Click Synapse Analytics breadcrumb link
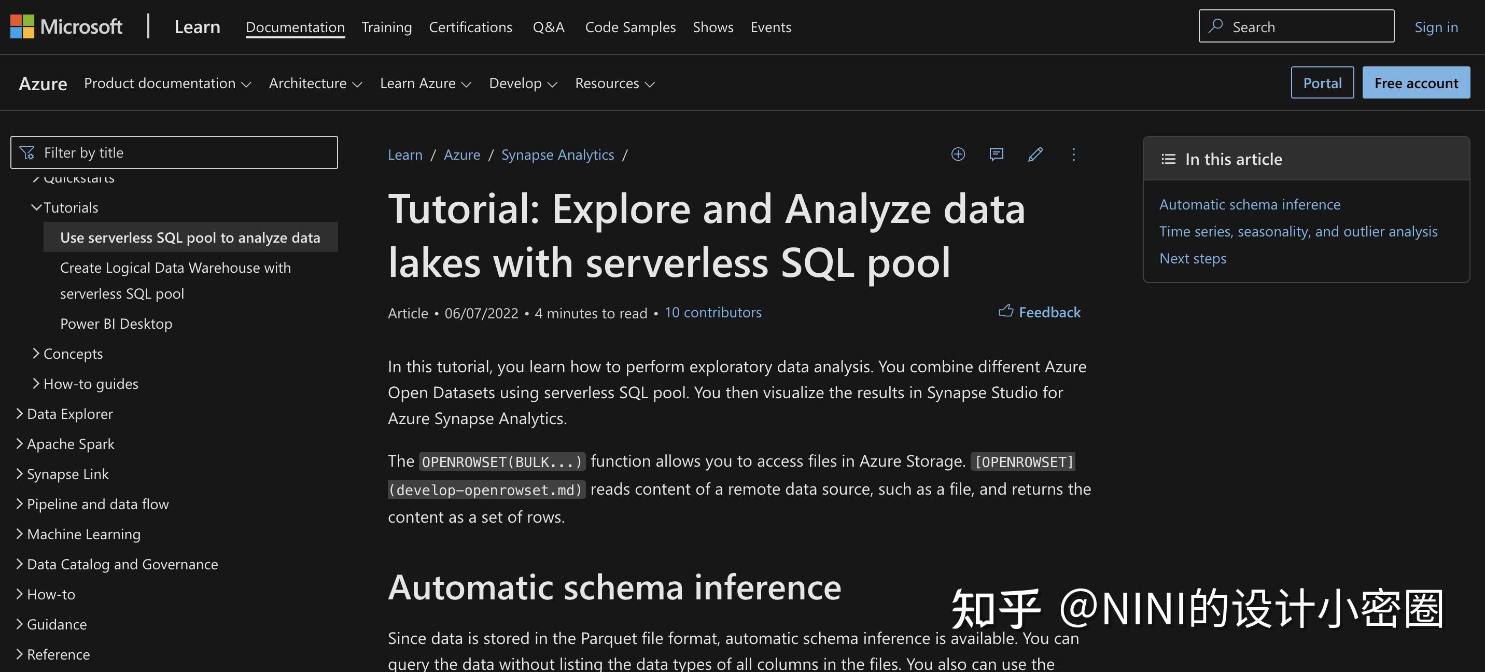 tap(557, 155)
